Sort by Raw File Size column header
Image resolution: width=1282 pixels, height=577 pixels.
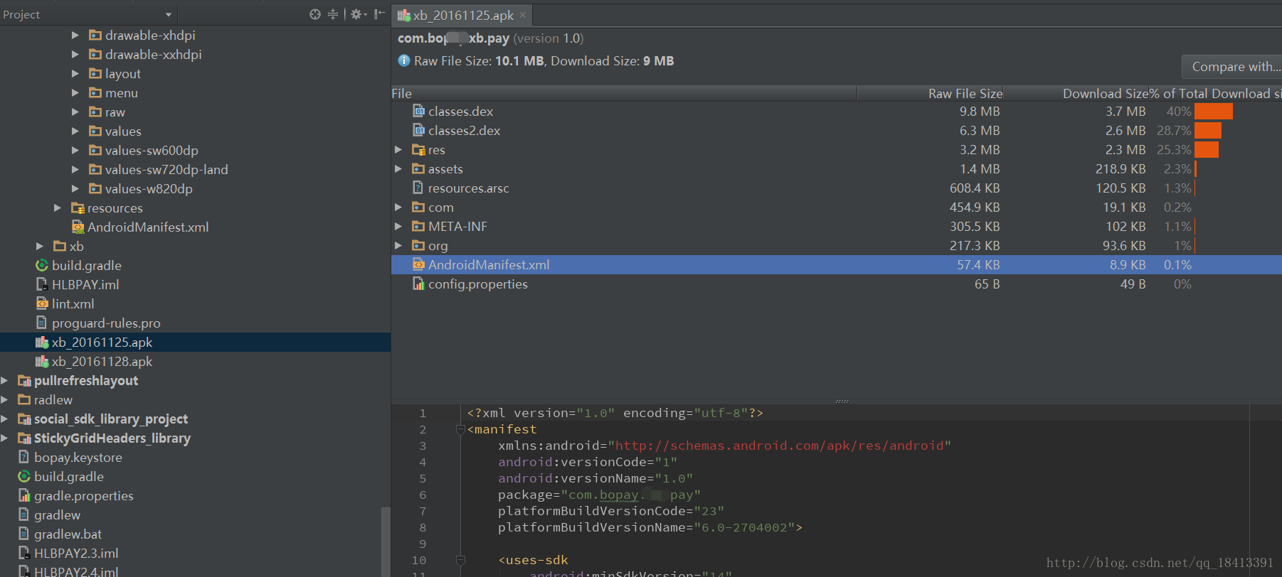point(931,93)
